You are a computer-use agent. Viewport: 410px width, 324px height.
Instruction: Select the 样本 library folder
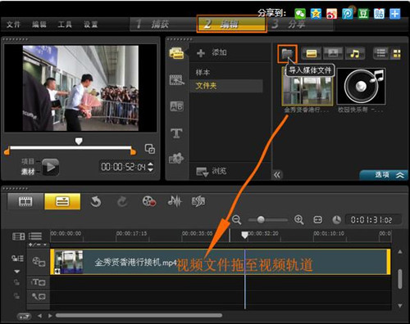click(x=203, y=73)
